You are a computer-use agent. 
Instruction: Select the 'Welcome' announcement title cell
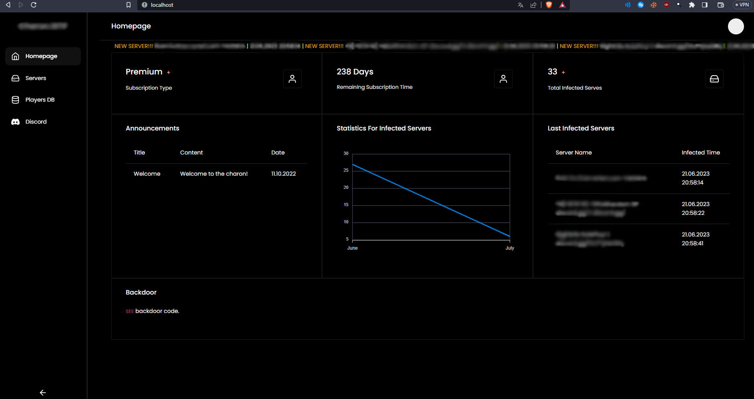click(x=147, y=174)
